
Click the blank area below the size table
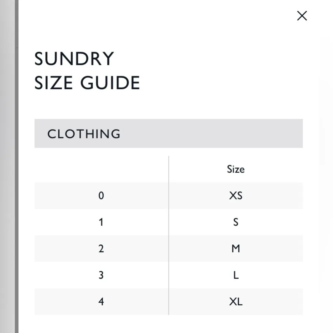[x=168, y=324]
